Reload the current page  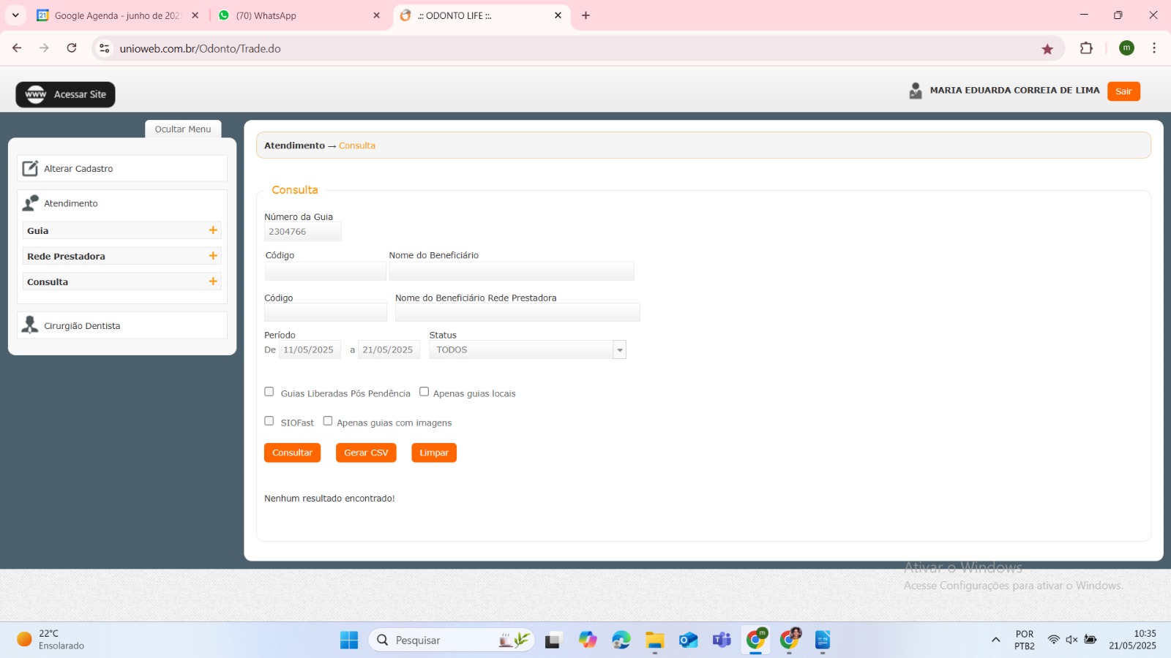coord(72,48)
